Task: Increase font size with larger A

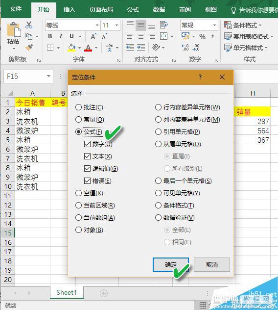Action: (x=93, y=36)
